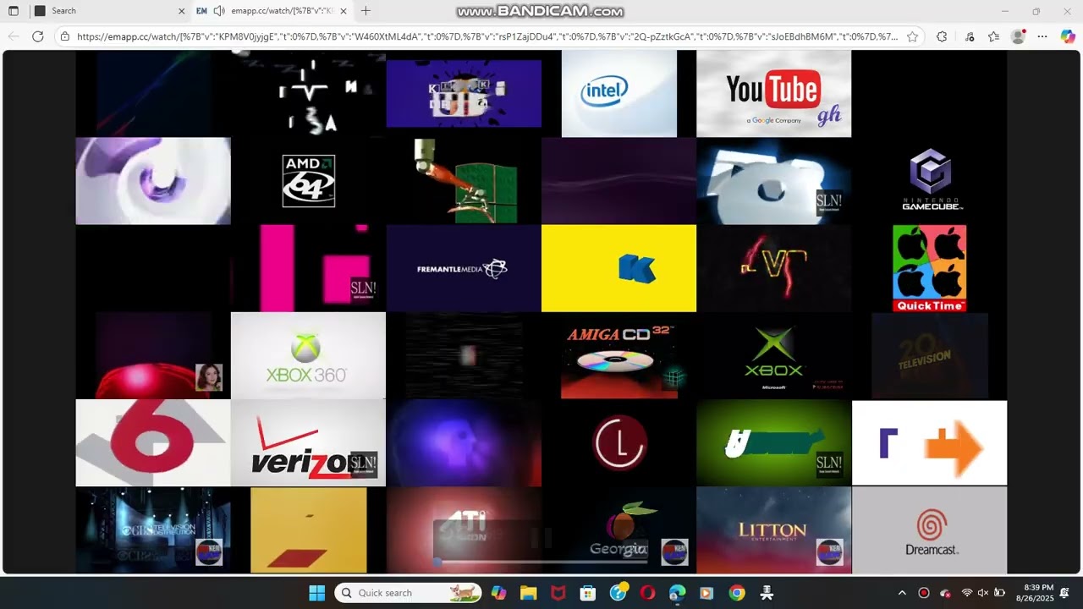The height and width of the screenshot is (609, 1083).
Task: Select the Amiga CD32 video tile
Action: tap(618, 355)
